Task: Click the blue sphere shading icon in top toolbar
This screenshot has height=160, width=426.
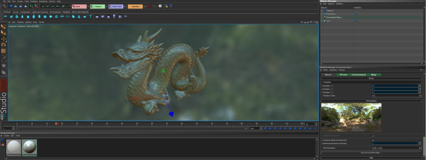Action: coord(11,6)
